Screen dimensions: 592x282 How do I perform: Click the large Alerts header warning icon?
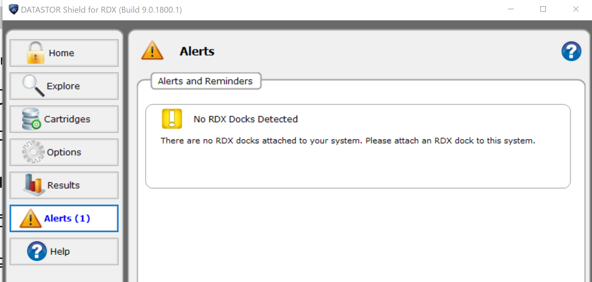152,50
